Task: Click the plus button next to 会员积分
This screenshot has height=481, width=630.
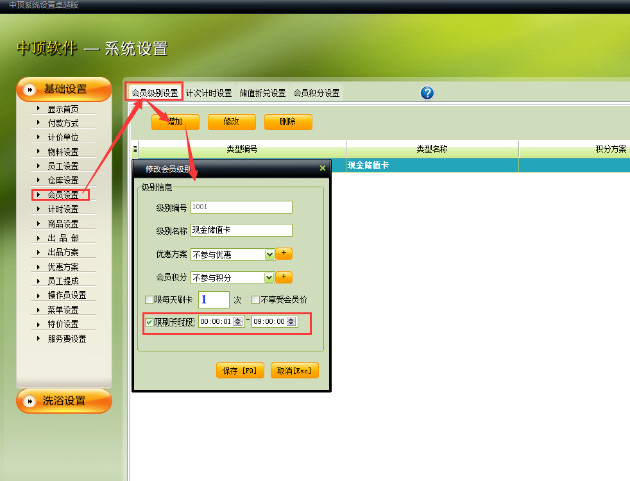Action: click(x=284, y=277)
